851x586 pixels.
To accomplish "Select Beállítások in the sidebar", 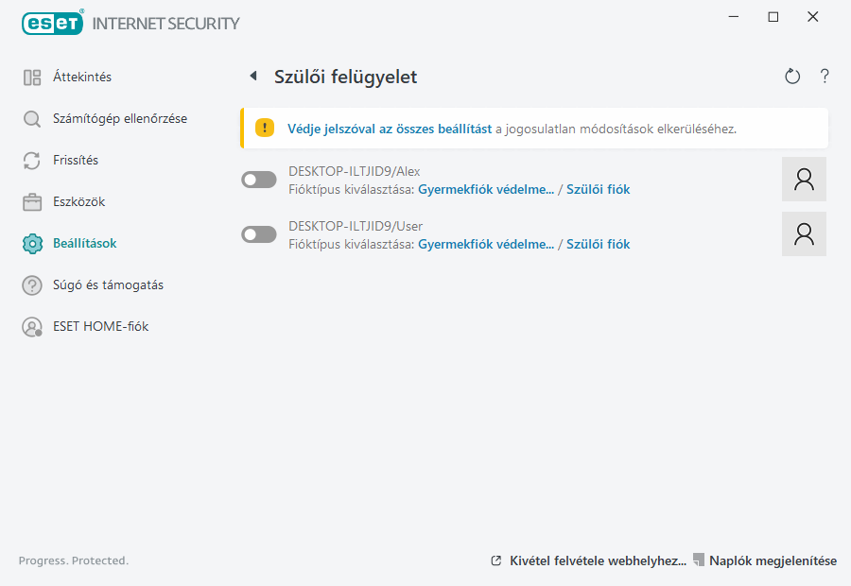I will coord(84,244).
